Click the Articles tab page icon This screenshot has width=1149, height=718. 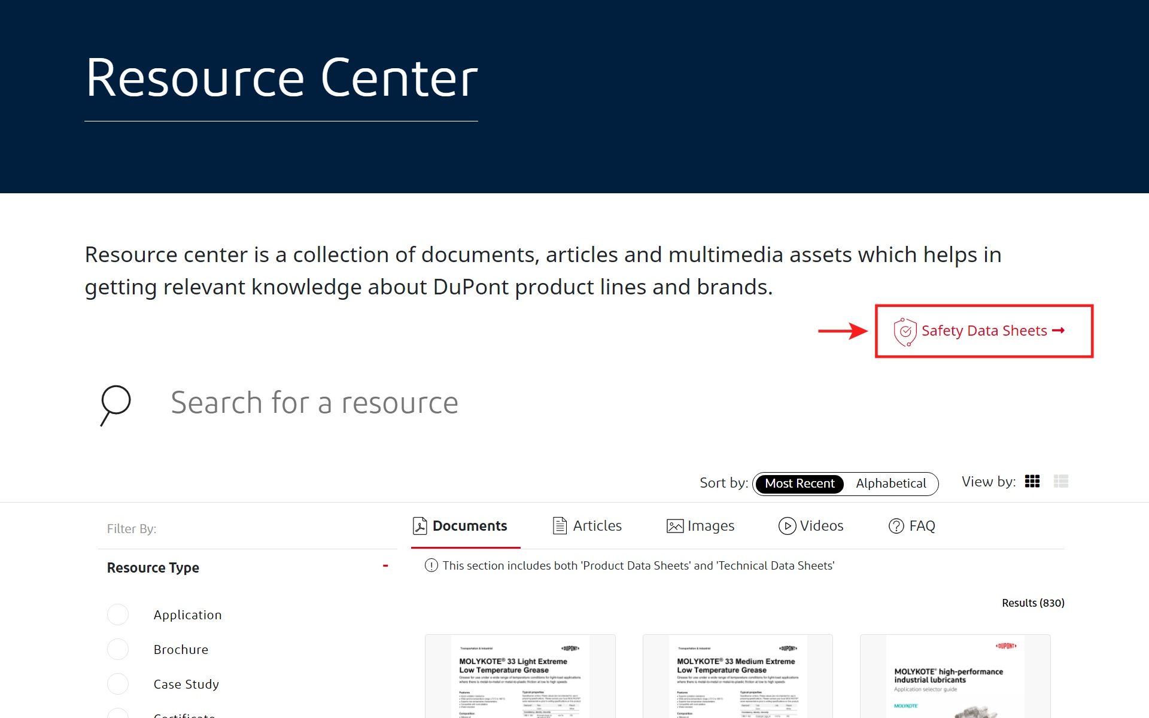point(560,526)
